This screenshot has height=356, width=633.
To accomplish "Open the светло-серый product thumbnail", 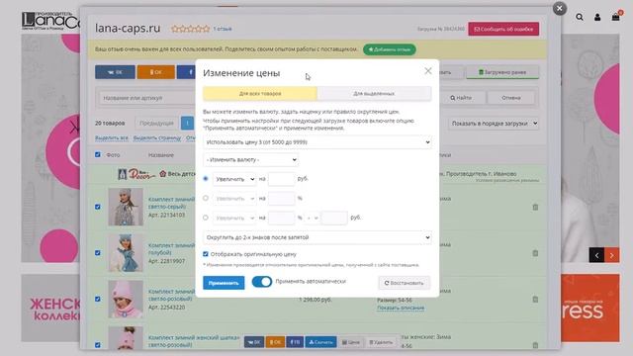I will pos(126,207).
